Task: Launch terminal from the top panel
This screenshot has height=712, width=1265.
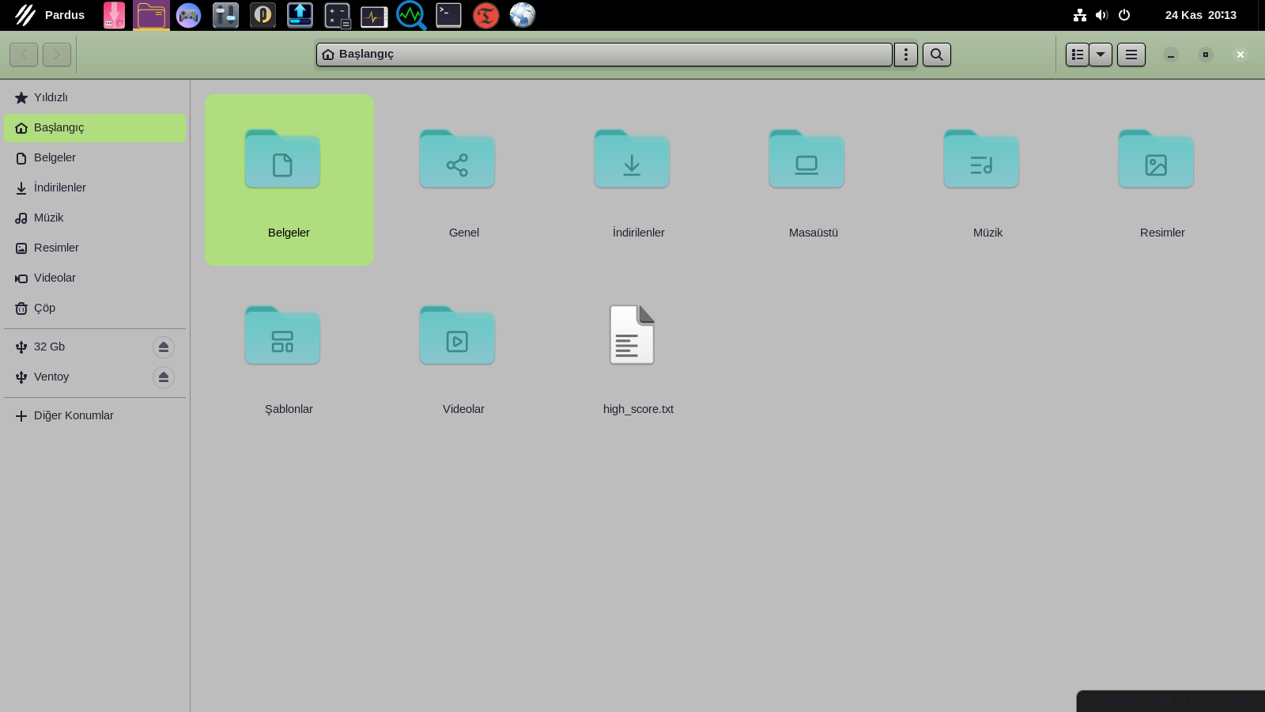Action: coord(448,15)
